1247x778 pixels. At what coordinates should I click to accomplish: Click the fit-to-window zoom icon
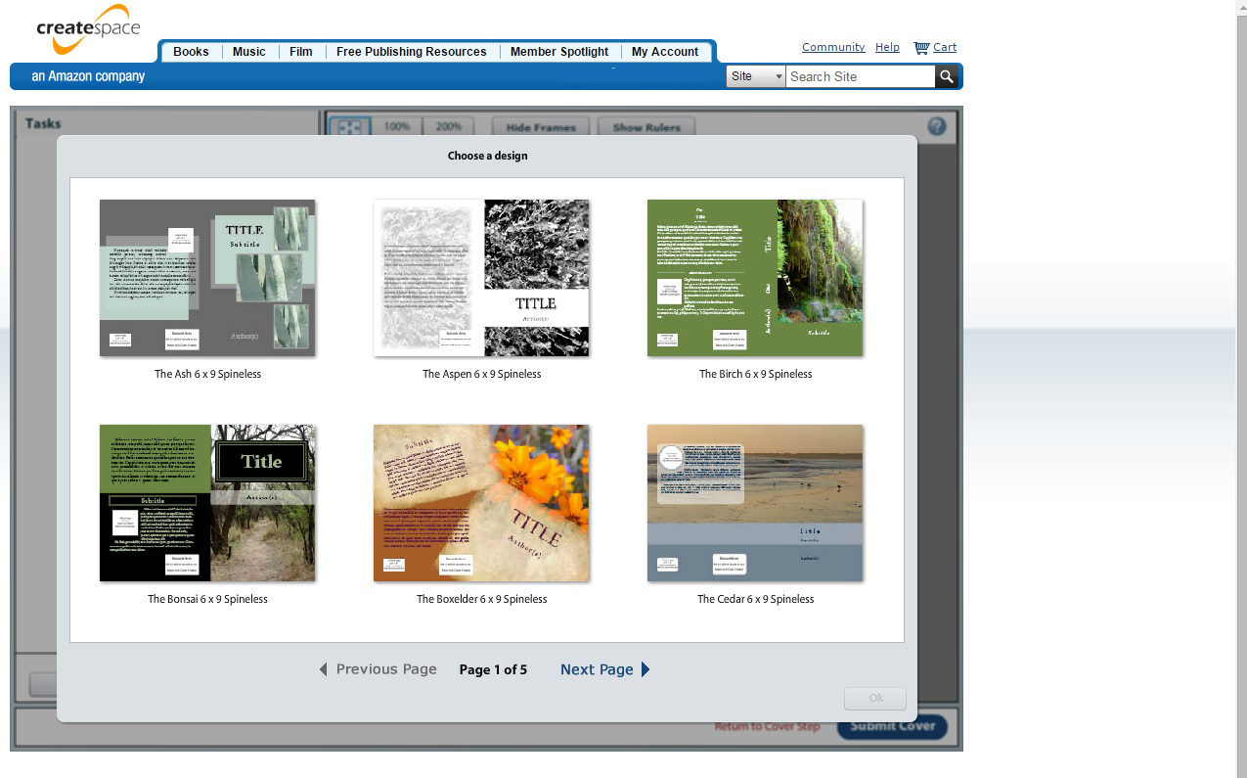click(x=349, y=127)
